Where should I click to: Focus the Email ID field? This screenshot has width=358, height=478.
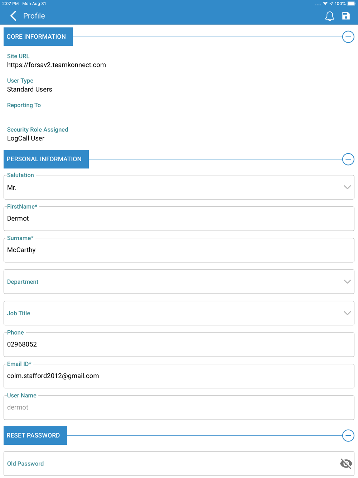179,376
